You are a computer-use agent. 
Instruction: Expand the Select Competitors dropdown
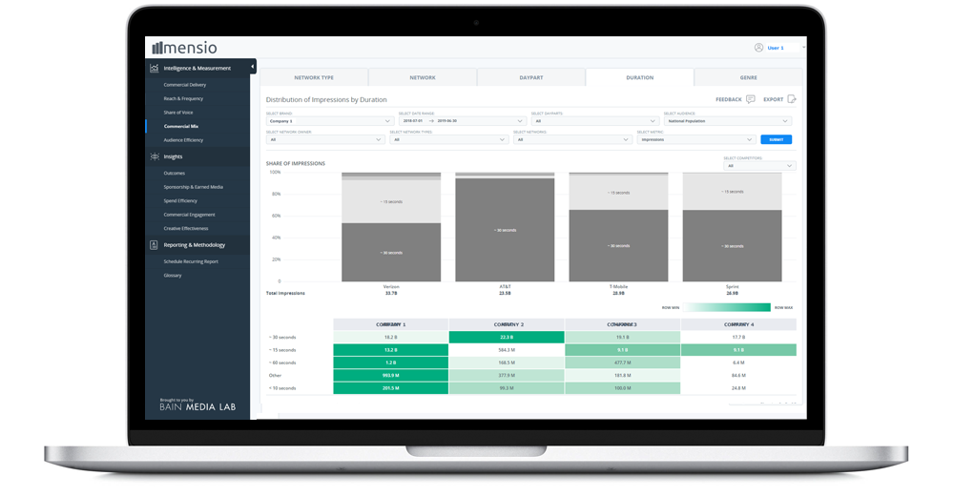point(758,166)
